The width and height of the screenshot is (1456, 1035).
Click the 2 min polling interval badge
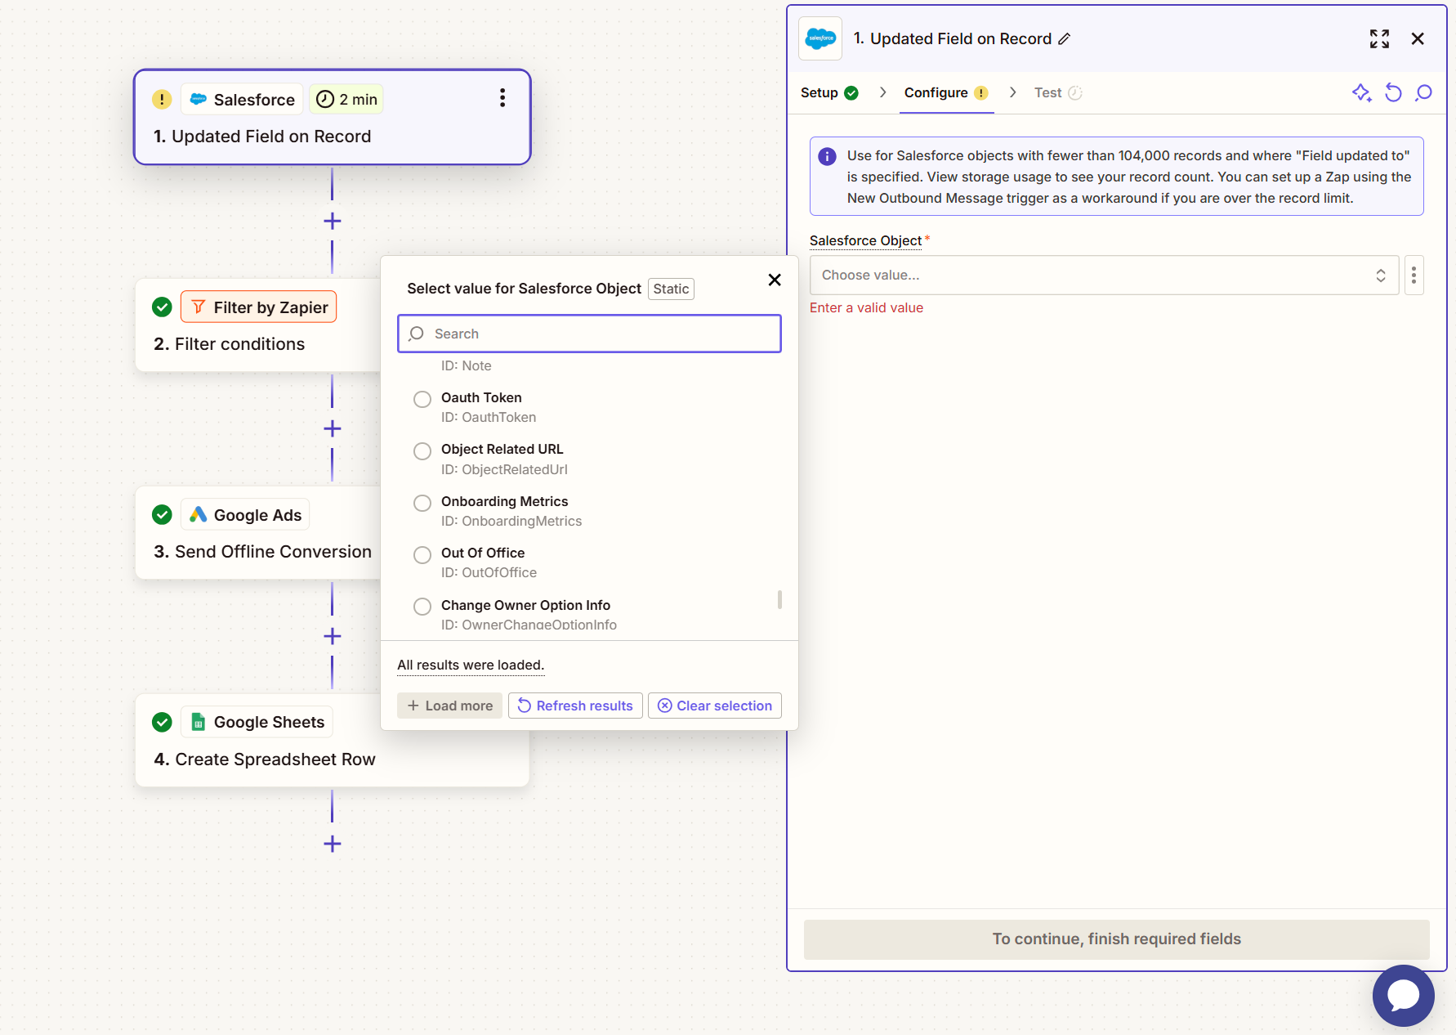[x=346, y=100]
